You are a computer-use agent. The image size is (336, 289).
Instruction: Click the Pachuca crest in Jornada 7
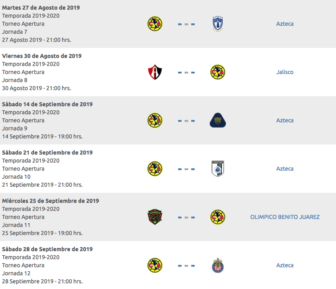218,24
